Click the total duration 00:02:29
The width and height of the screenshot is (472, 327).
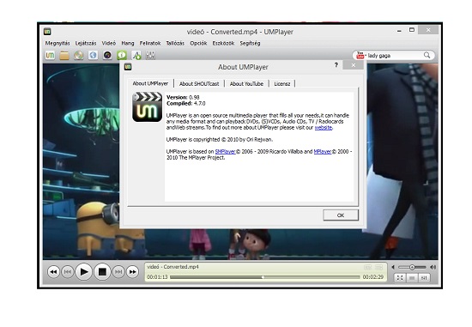[x=373, y=277]
